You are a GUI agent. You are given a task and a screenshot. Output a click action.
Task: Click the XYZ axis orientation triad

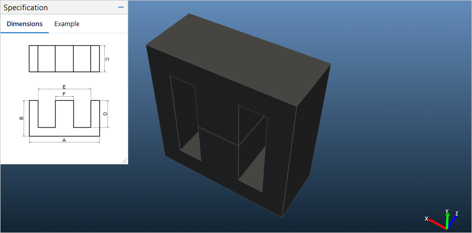coord(443,219)
